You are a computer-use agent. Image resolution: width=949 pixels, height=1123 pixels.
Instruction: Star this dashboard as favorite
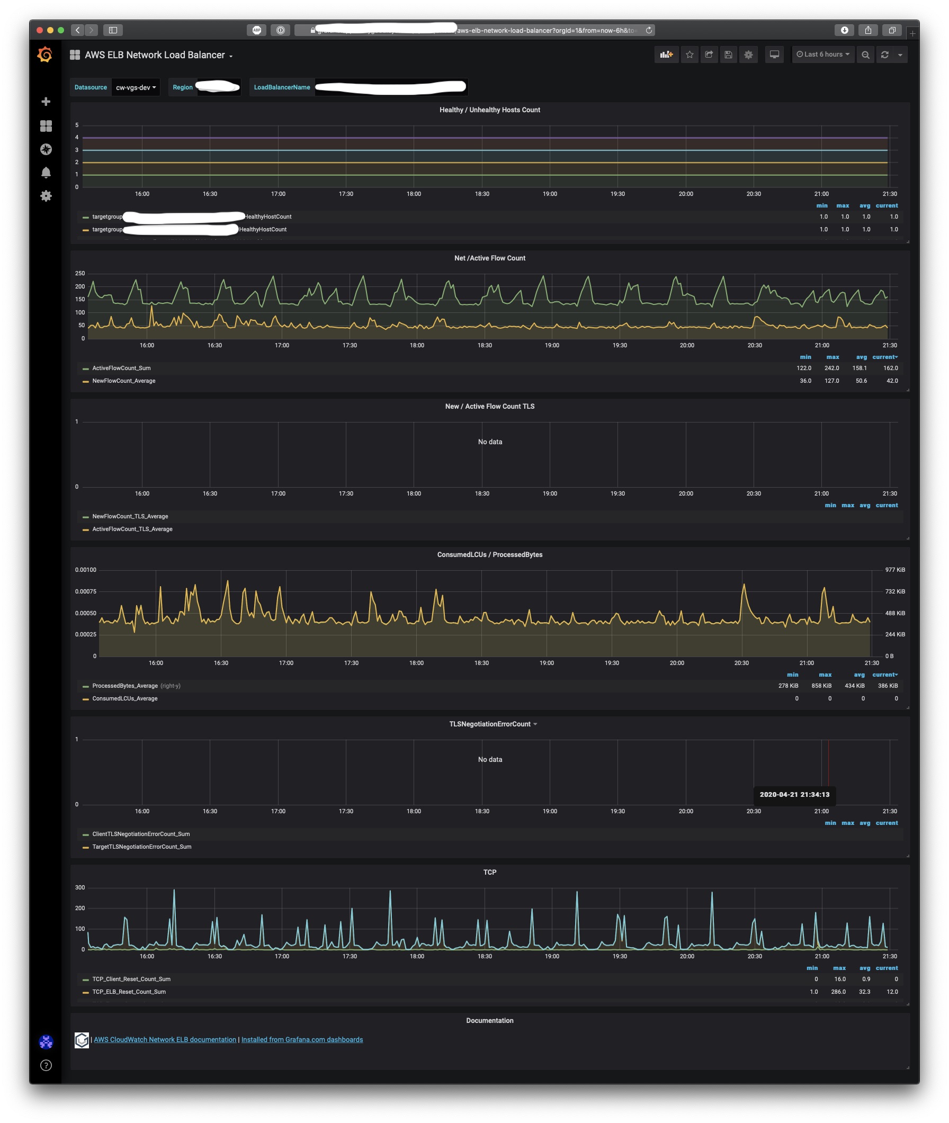690,55
